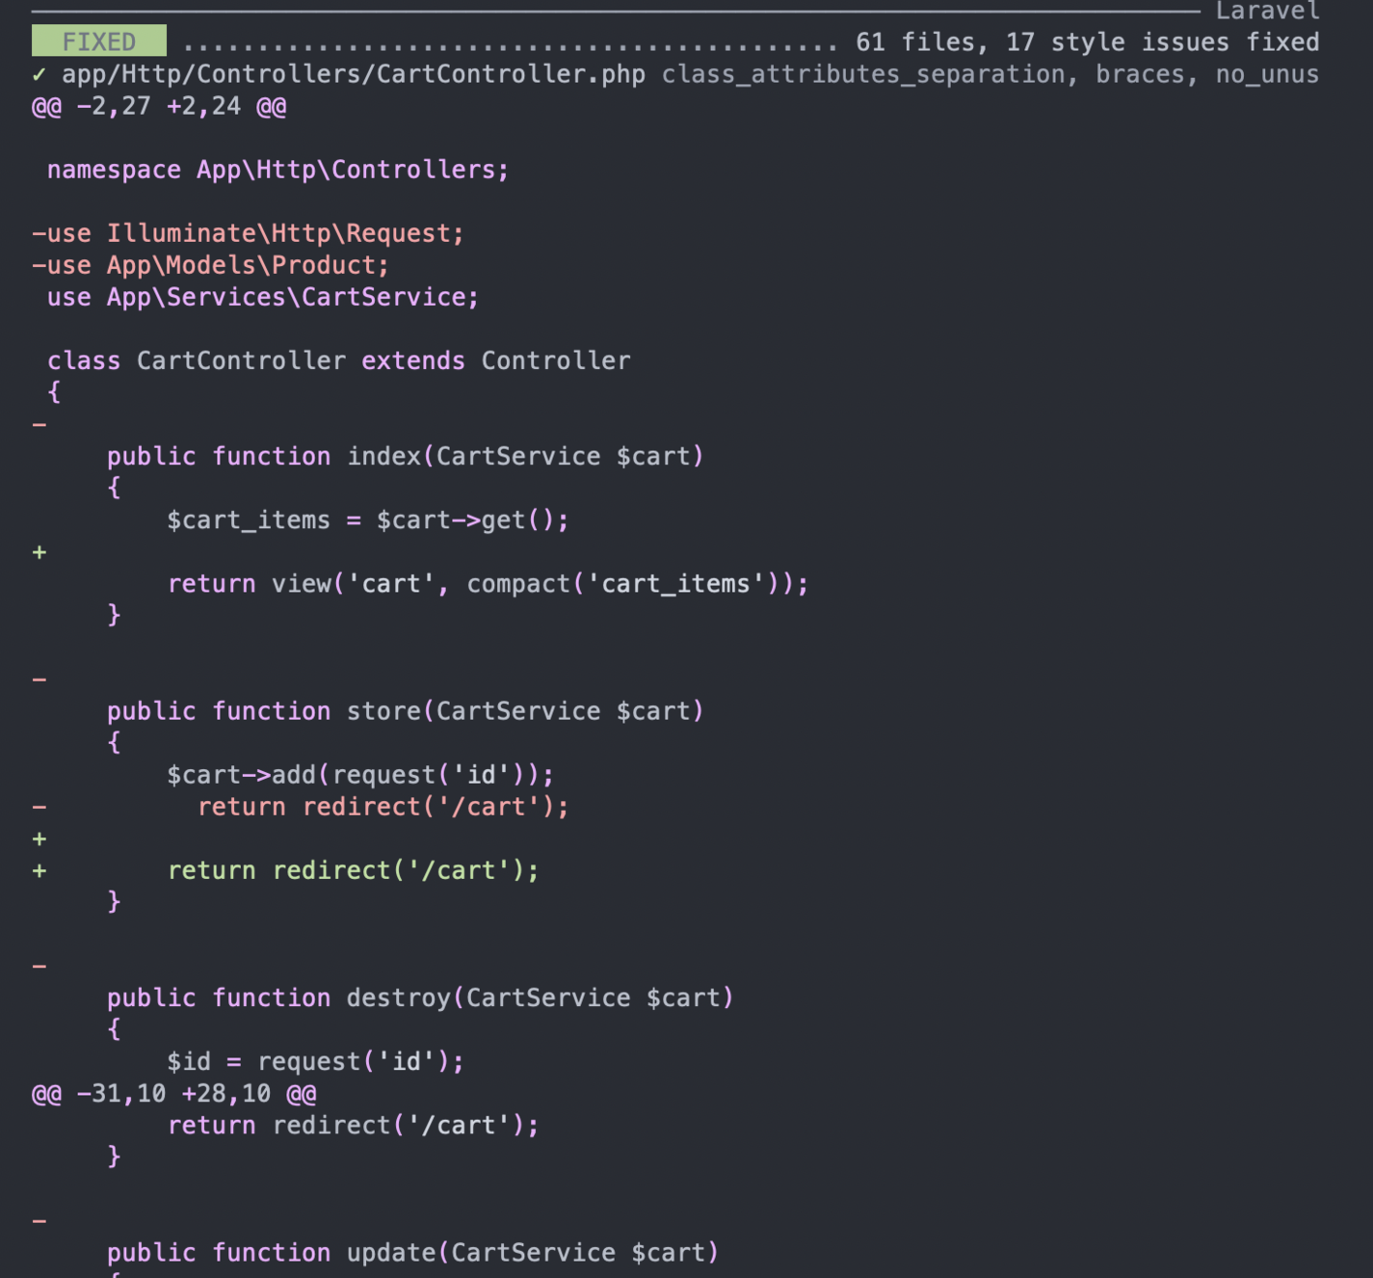The width and height of the screenshot is (1373, 1278).
Task: Click the index function definition line
Action: click(405, 455)
